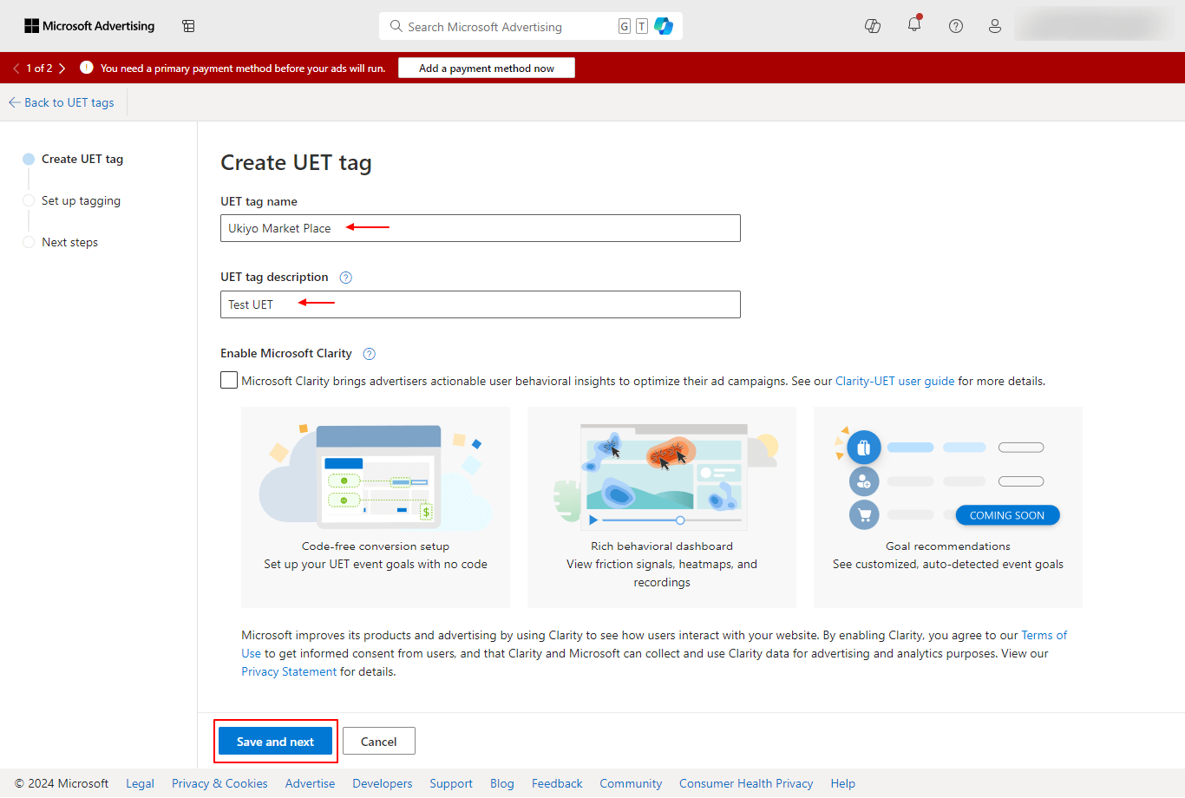This screenshot has height=798, width=1185.
Task: Click the search magnifier icon
Action: 396,26
